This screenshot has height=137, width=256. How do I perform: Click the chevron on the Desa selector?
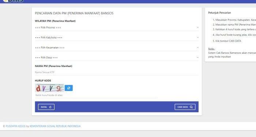(197, 57)
